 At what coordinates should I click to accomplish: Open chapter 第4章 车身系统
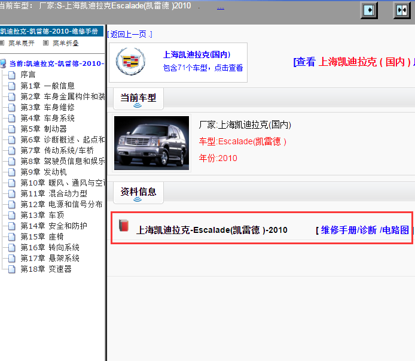click(48, 118)
